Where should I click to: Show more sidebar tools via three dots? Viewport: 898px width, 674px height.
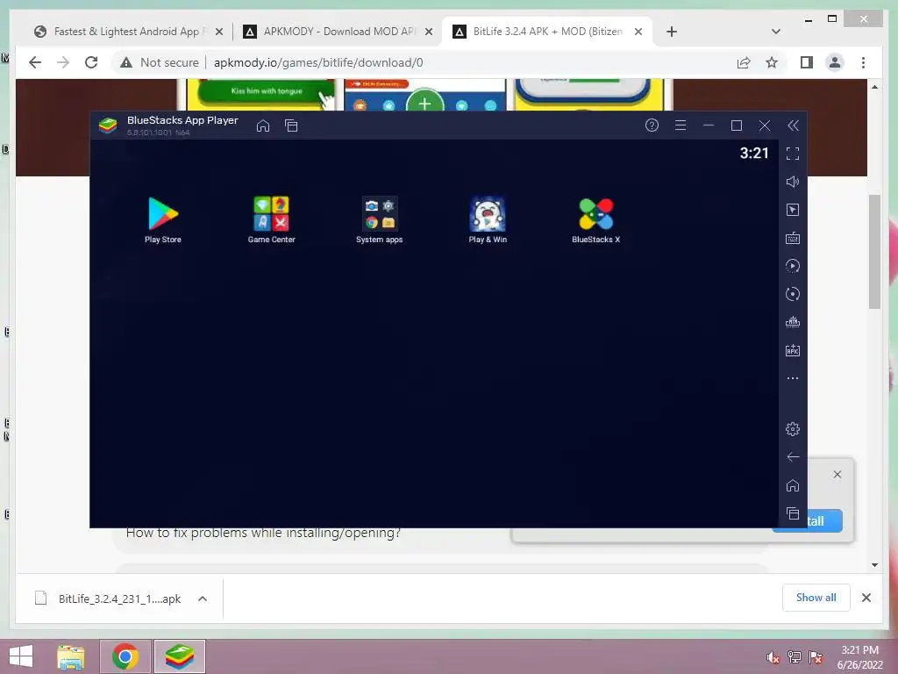tap(793, 378)
